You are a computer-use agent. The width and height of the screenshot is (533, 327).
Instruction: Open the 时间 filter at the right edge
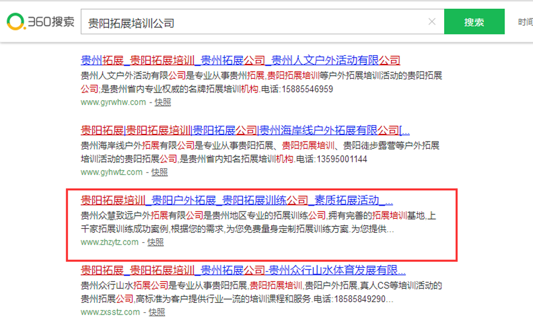[x=525, y=22]
